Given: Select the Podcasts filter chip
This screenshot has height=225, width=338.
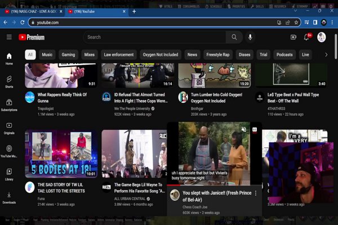Looking at the screenshot, I should (284, 55).
